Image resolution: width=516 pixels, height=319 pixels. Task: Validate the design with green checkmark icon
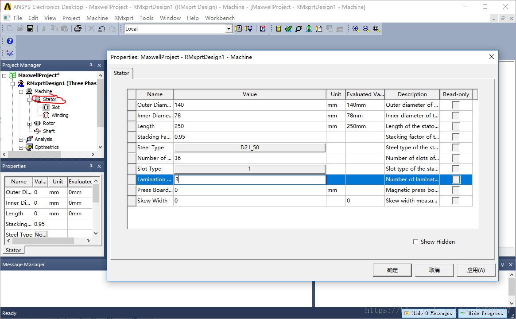tap(289, 29)
